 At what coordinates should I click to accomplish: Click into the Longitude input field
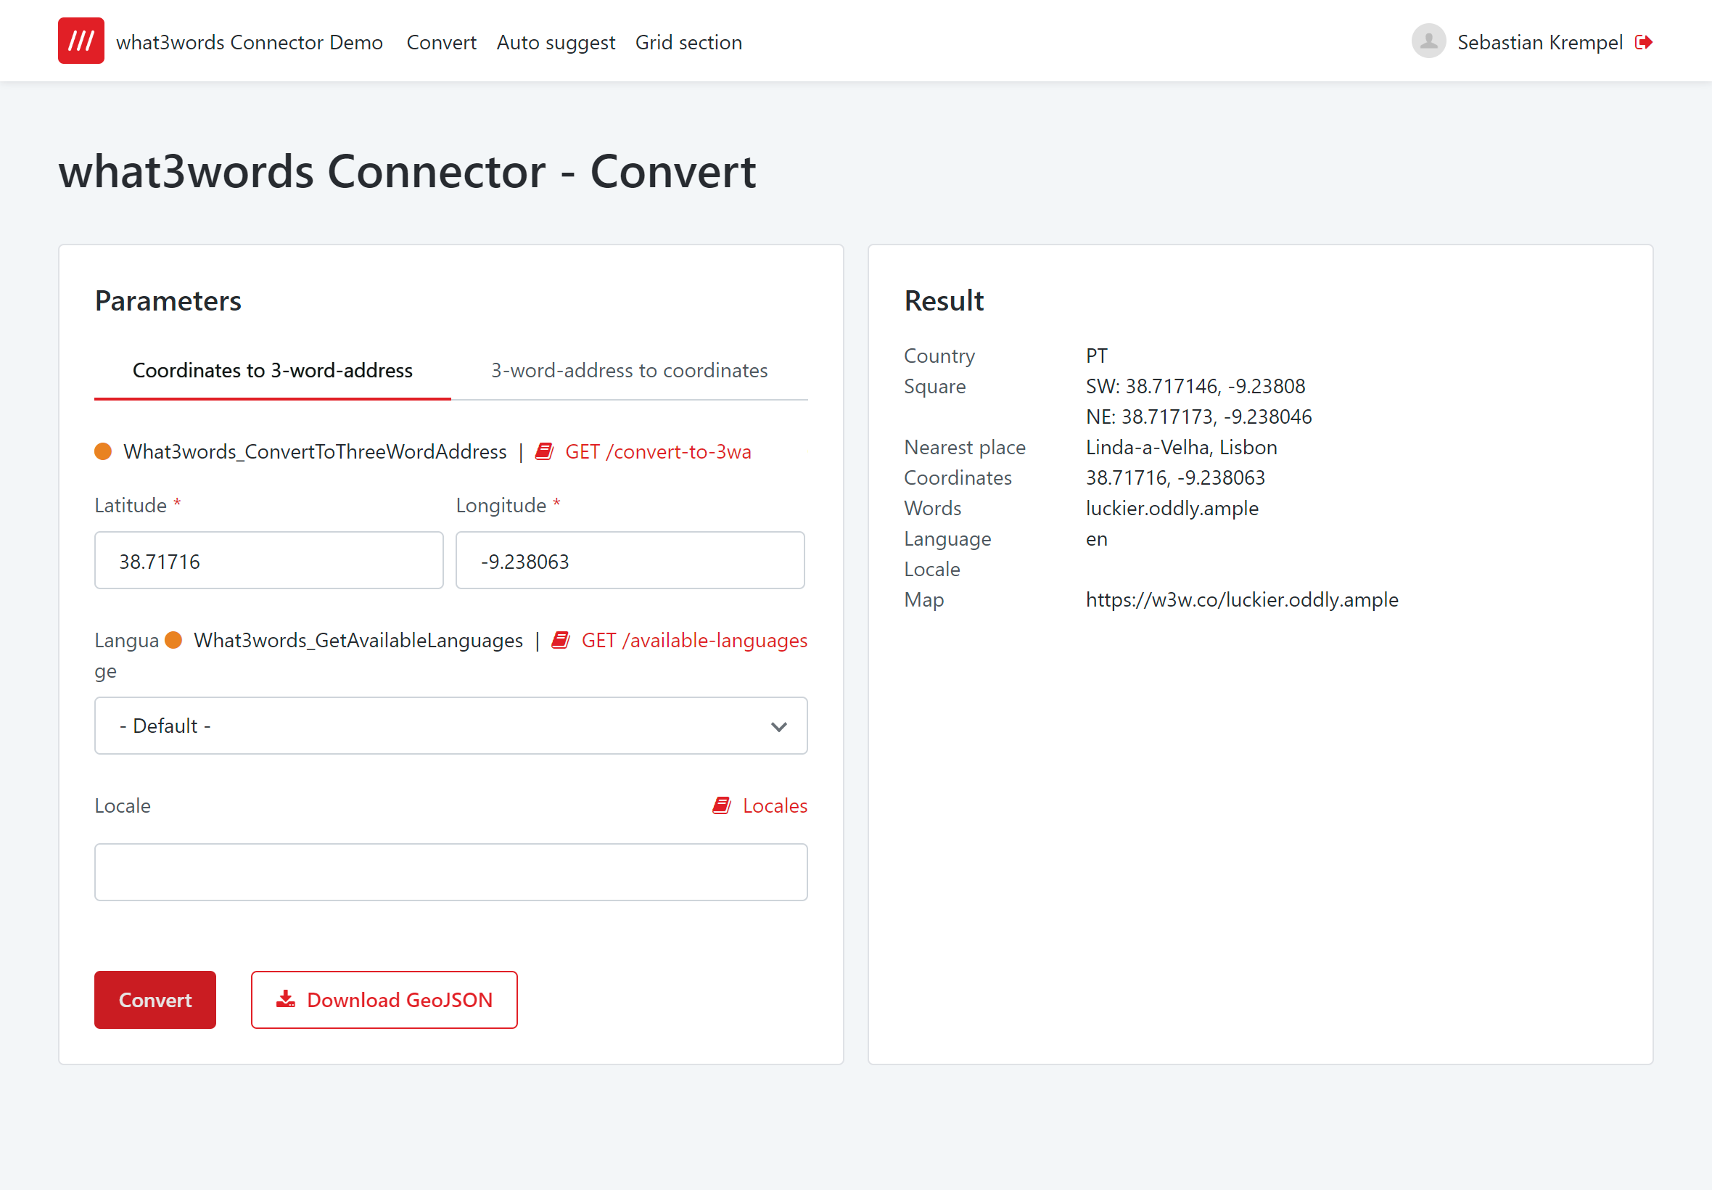point(629,561)
